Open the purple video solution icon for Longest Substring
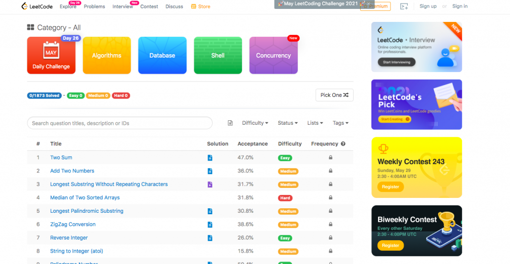This screenshot has height=264, width=510. [210, 184]
